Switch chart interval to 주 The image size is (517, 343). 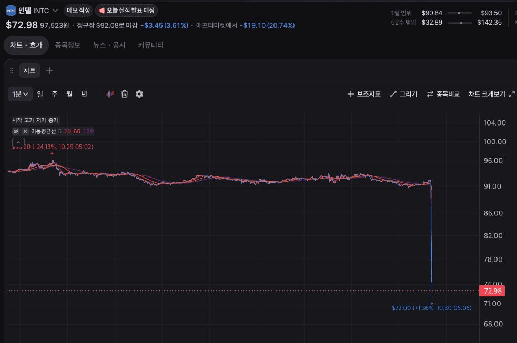pyautogui.click(x=55, y=94)
